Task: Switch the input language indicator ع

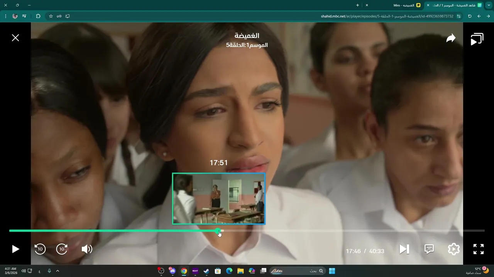Action: click(39, 271)
